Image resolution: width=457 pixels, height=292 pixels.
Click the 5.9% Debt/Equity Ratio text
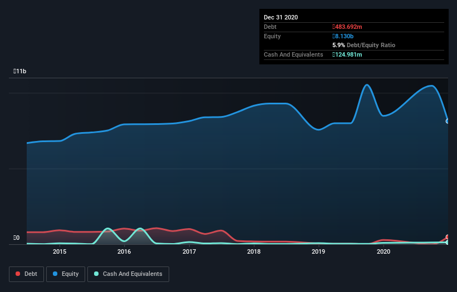tap(363, 45)
